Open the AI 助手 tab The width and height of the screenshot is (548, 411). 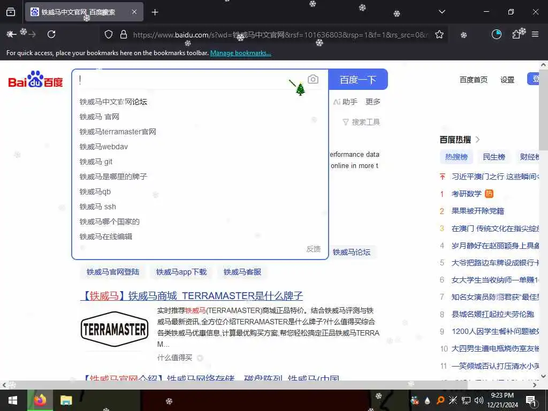click(x=345, y=102)
